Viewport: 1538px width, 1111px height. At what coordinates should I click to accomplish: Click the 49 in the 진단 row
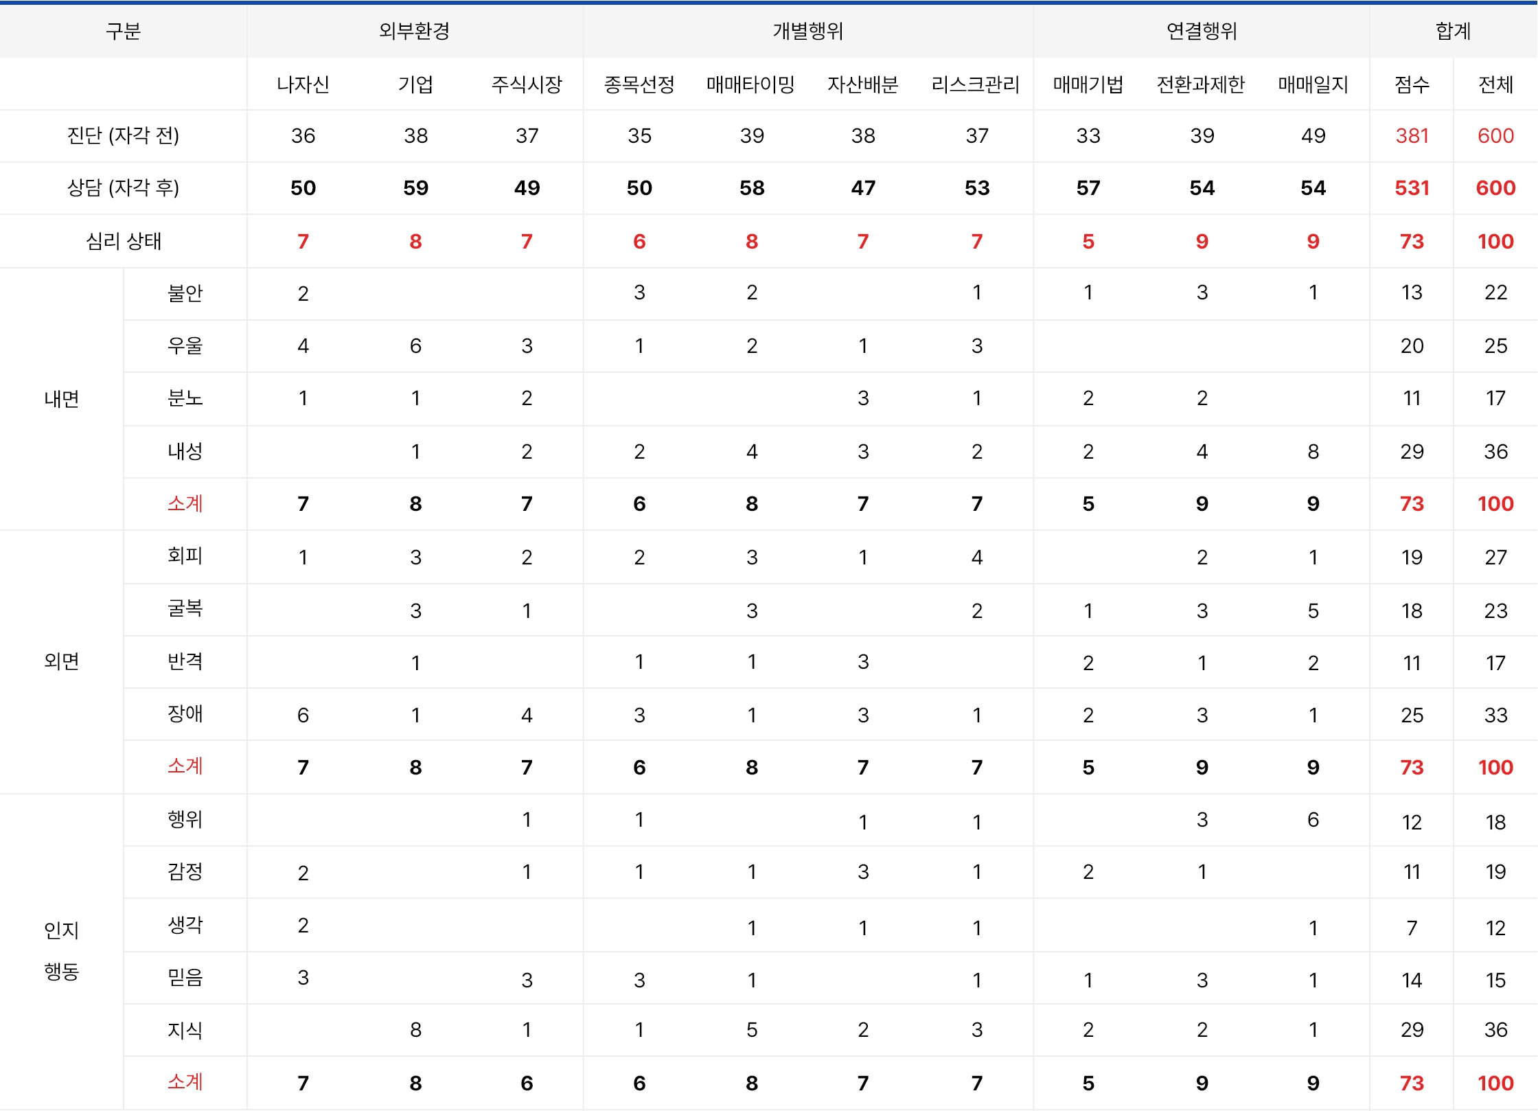click(x=1313, y=136)
